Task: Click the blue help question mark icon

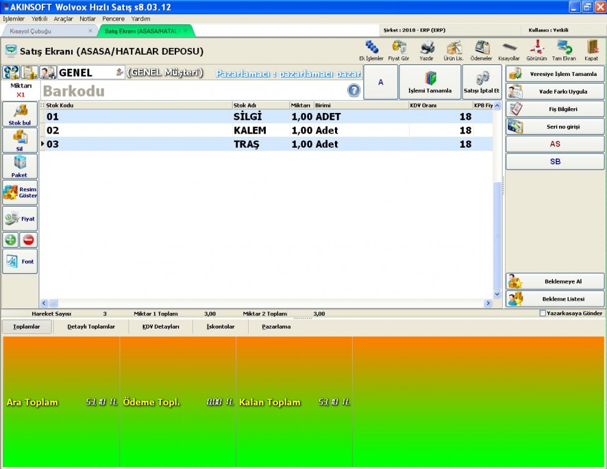Action: point(354,91)
